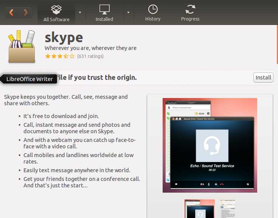
Task: Expand the All Software dropdown arrow
Action: click(80, 12)
